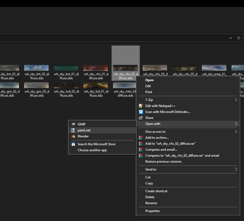This screenshot has width=244, height=221.
Task: Click the GIMP icon in Open with submenu
Action: click(x=73, y=124)
